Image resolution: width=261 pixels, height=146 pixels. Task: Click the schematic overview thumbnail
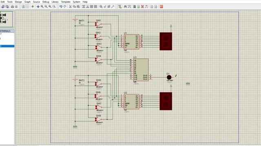click(6, 19)
